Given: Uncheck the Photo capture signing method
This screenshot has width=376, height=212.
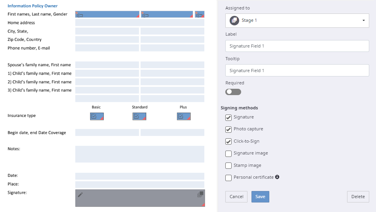Looking at the screenshot, I should 228,129.
